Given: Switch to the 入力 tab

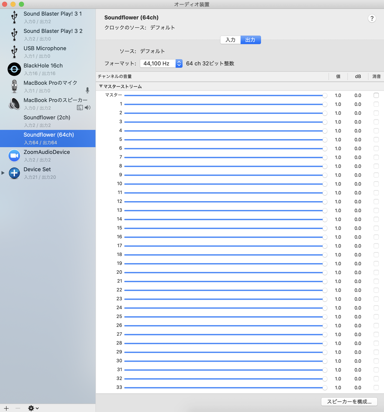Looking at the screenshot, I should 230,40.
